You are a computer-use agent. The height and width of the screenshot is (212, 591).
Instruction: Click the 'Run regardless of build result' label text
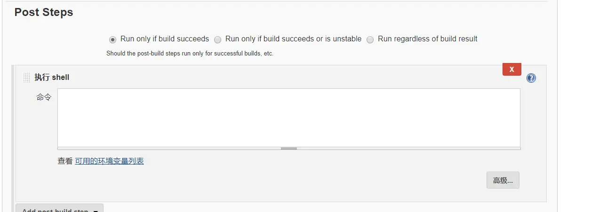[x=427, y=39]
